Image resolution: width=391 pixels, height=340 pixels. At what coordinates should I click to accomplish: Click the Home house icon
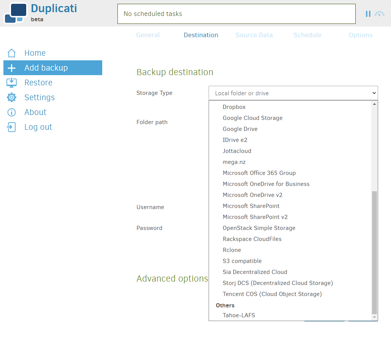pyautogui.click(x=11, y=53)
